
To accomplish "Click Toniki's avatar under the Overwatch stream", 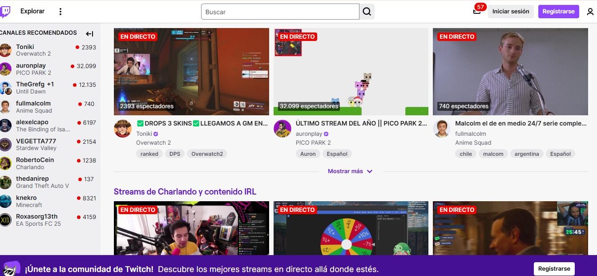I will 122,129.
